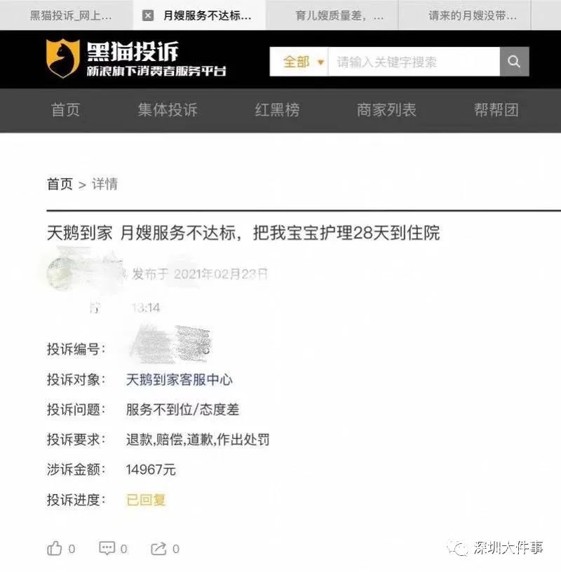Open comments via speech bubble icon

pyautogui.click(x=107, y=548)
